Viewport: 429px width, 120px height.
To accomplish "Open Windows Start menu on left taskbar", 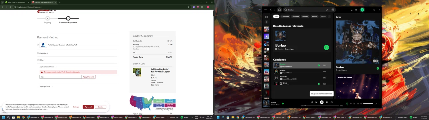I will [x=4, y=117].
